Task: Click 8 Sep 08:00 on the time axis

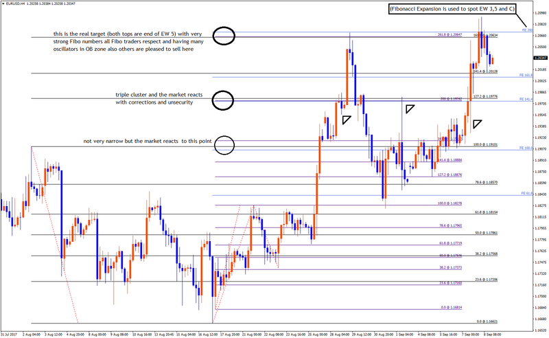Action: pos(492,335)
